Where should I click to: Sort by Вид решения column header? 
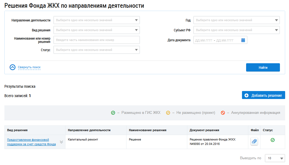(17, 130)
